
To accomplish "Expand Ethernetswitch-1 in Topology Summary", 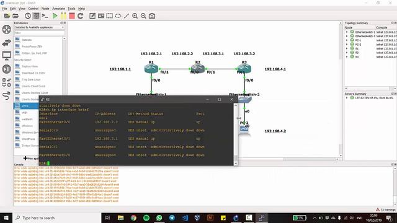I will click(x=347, y=32).
